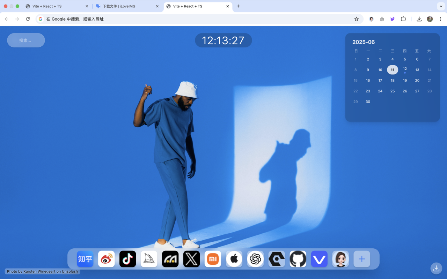447x279 pixels.
Task: Open the Apple dock shortcut
Action: pyautogui.click(x=234, y=259)
